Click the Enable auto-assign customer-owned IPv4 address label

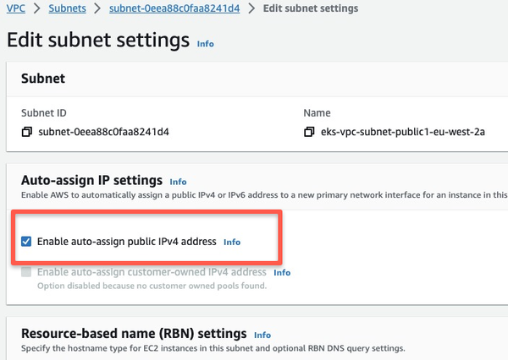pos(152,272)
